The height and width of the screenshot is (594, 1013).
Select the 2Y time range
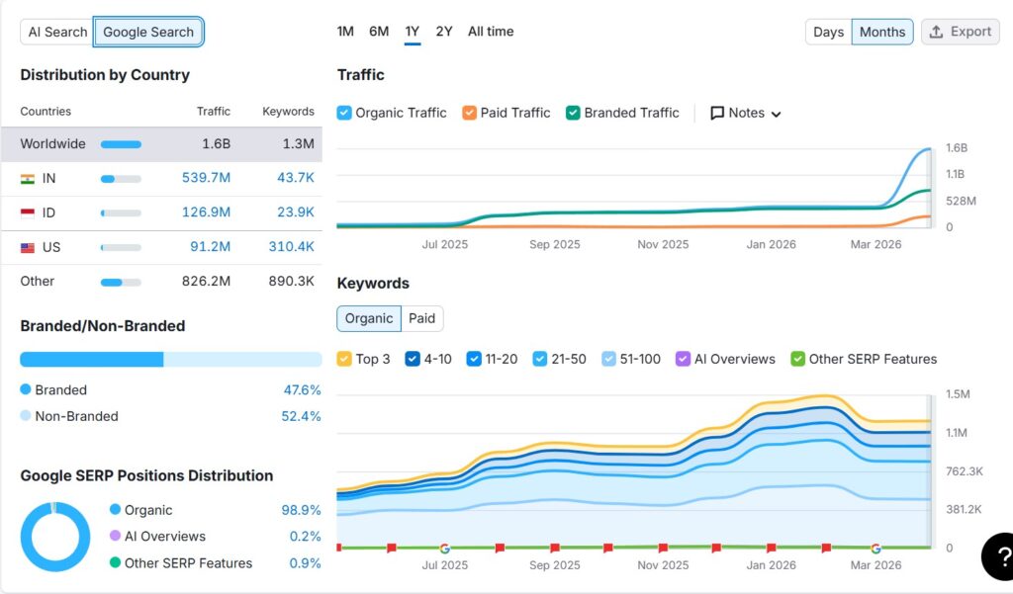[443, 31]
